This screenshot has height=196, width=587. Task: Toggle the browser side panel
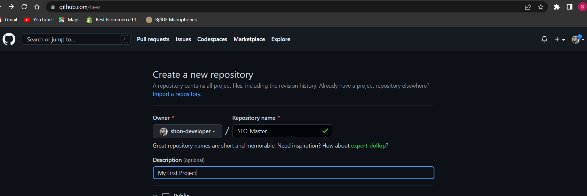pos(569,7)
